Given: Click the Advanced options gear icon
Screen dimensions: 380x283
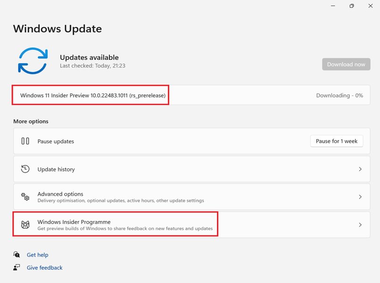Looking at the screenshot, I should pos(25,197).
